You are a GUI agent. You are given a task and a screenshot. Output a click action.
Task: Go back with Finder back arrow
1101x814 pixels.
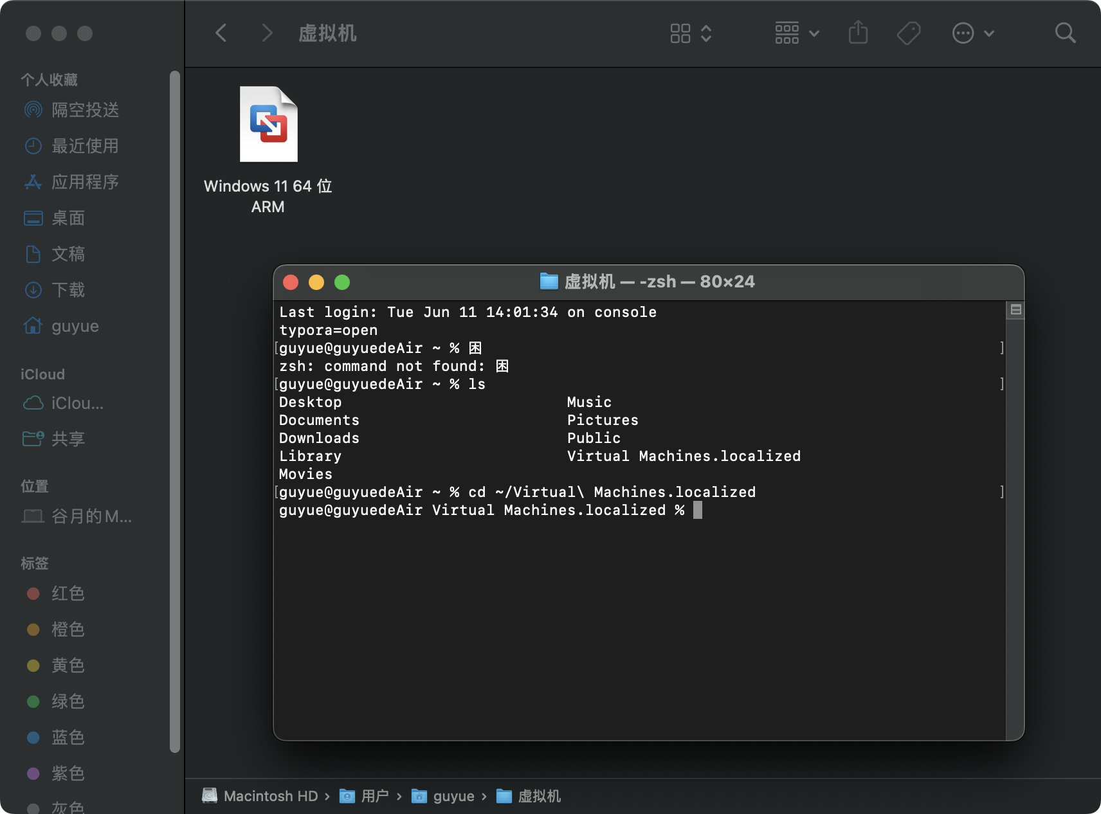[221, 33]
